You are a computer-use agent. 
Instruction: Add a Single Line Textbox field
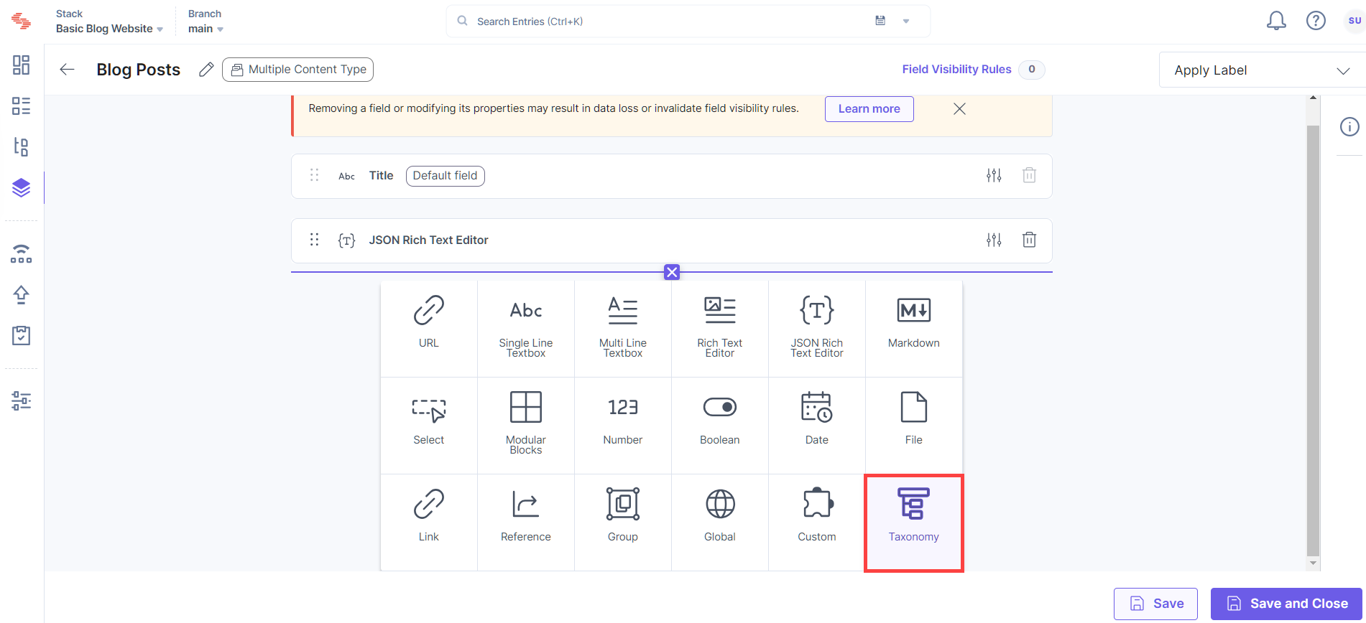pyautogui.click(x=526, y=329)
